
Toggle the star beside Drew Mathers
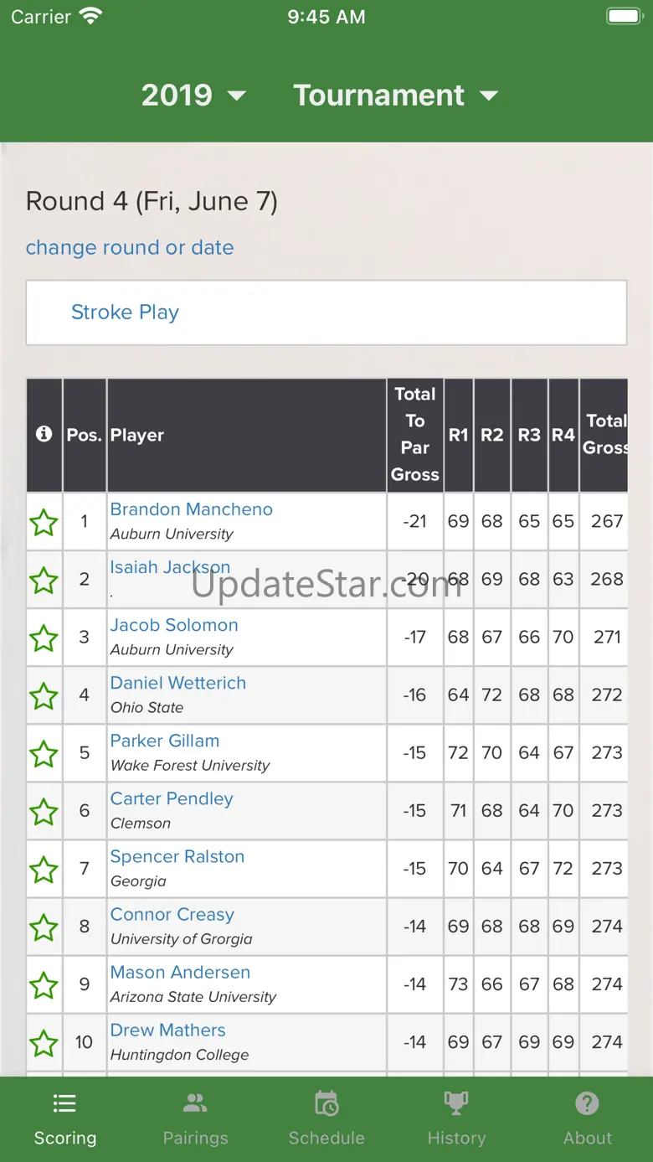coord(44,1043)
